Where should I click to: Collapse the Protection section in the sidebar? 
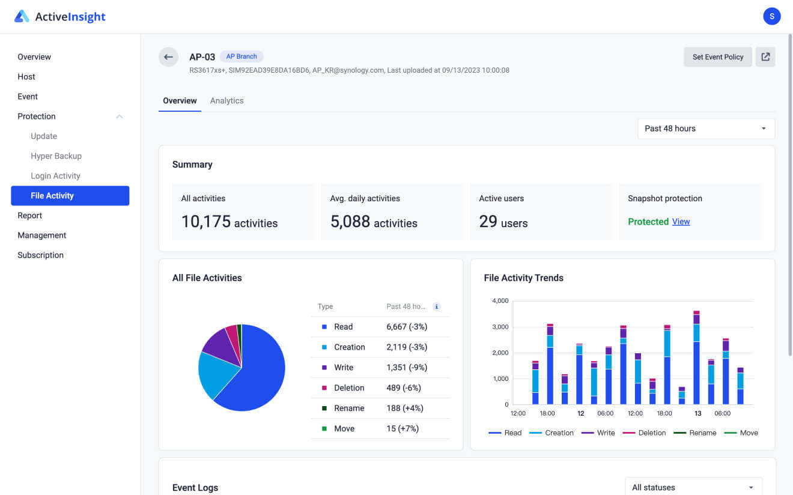tap(120, 116)
